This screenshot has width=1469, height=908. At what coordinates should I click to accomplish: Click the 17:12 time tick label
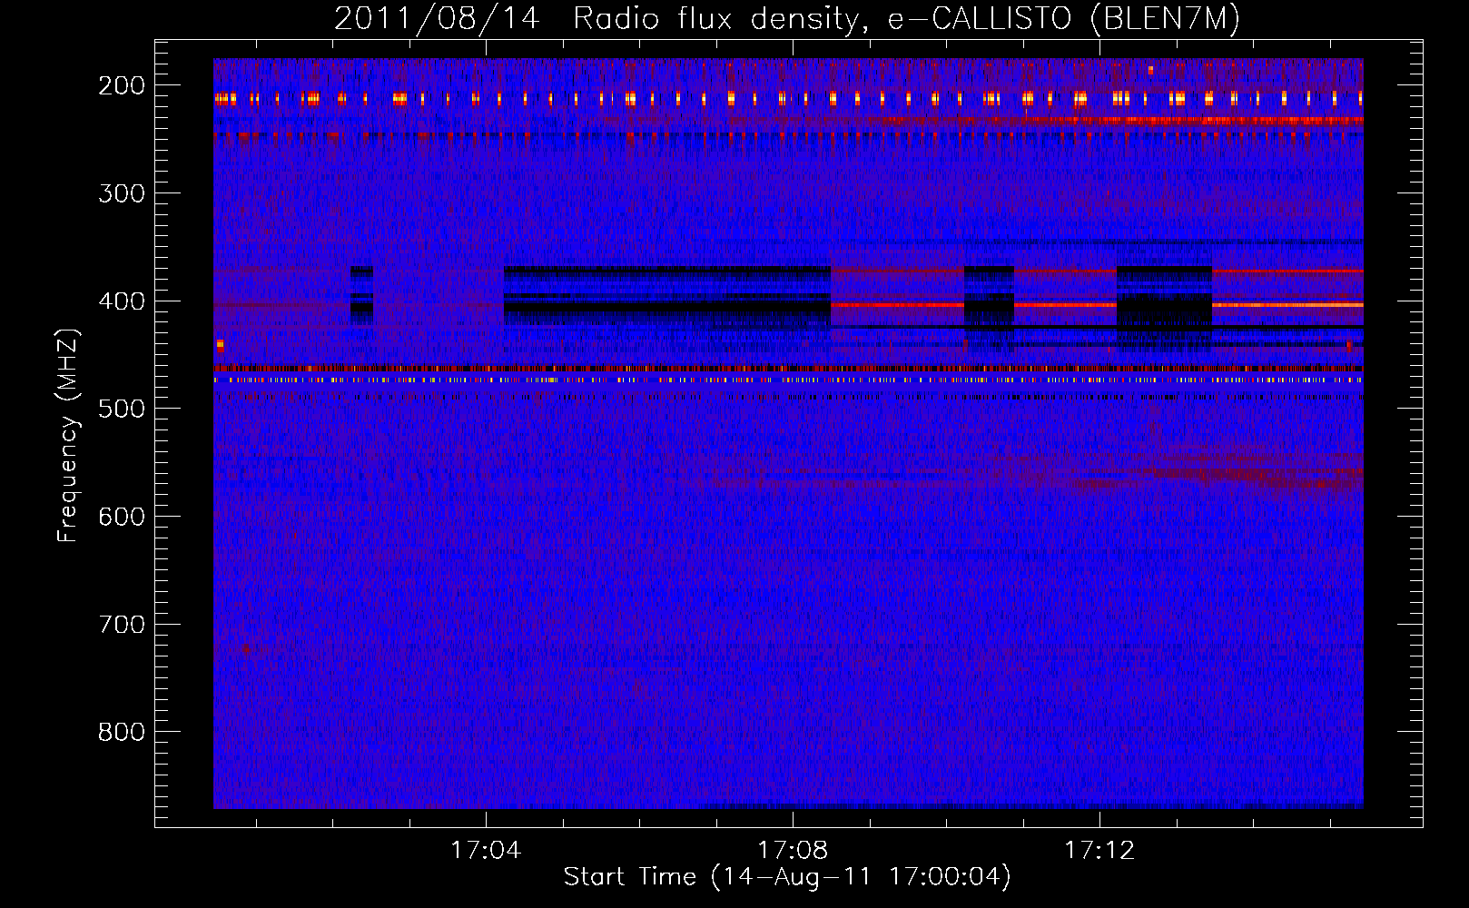[1099, 850]
